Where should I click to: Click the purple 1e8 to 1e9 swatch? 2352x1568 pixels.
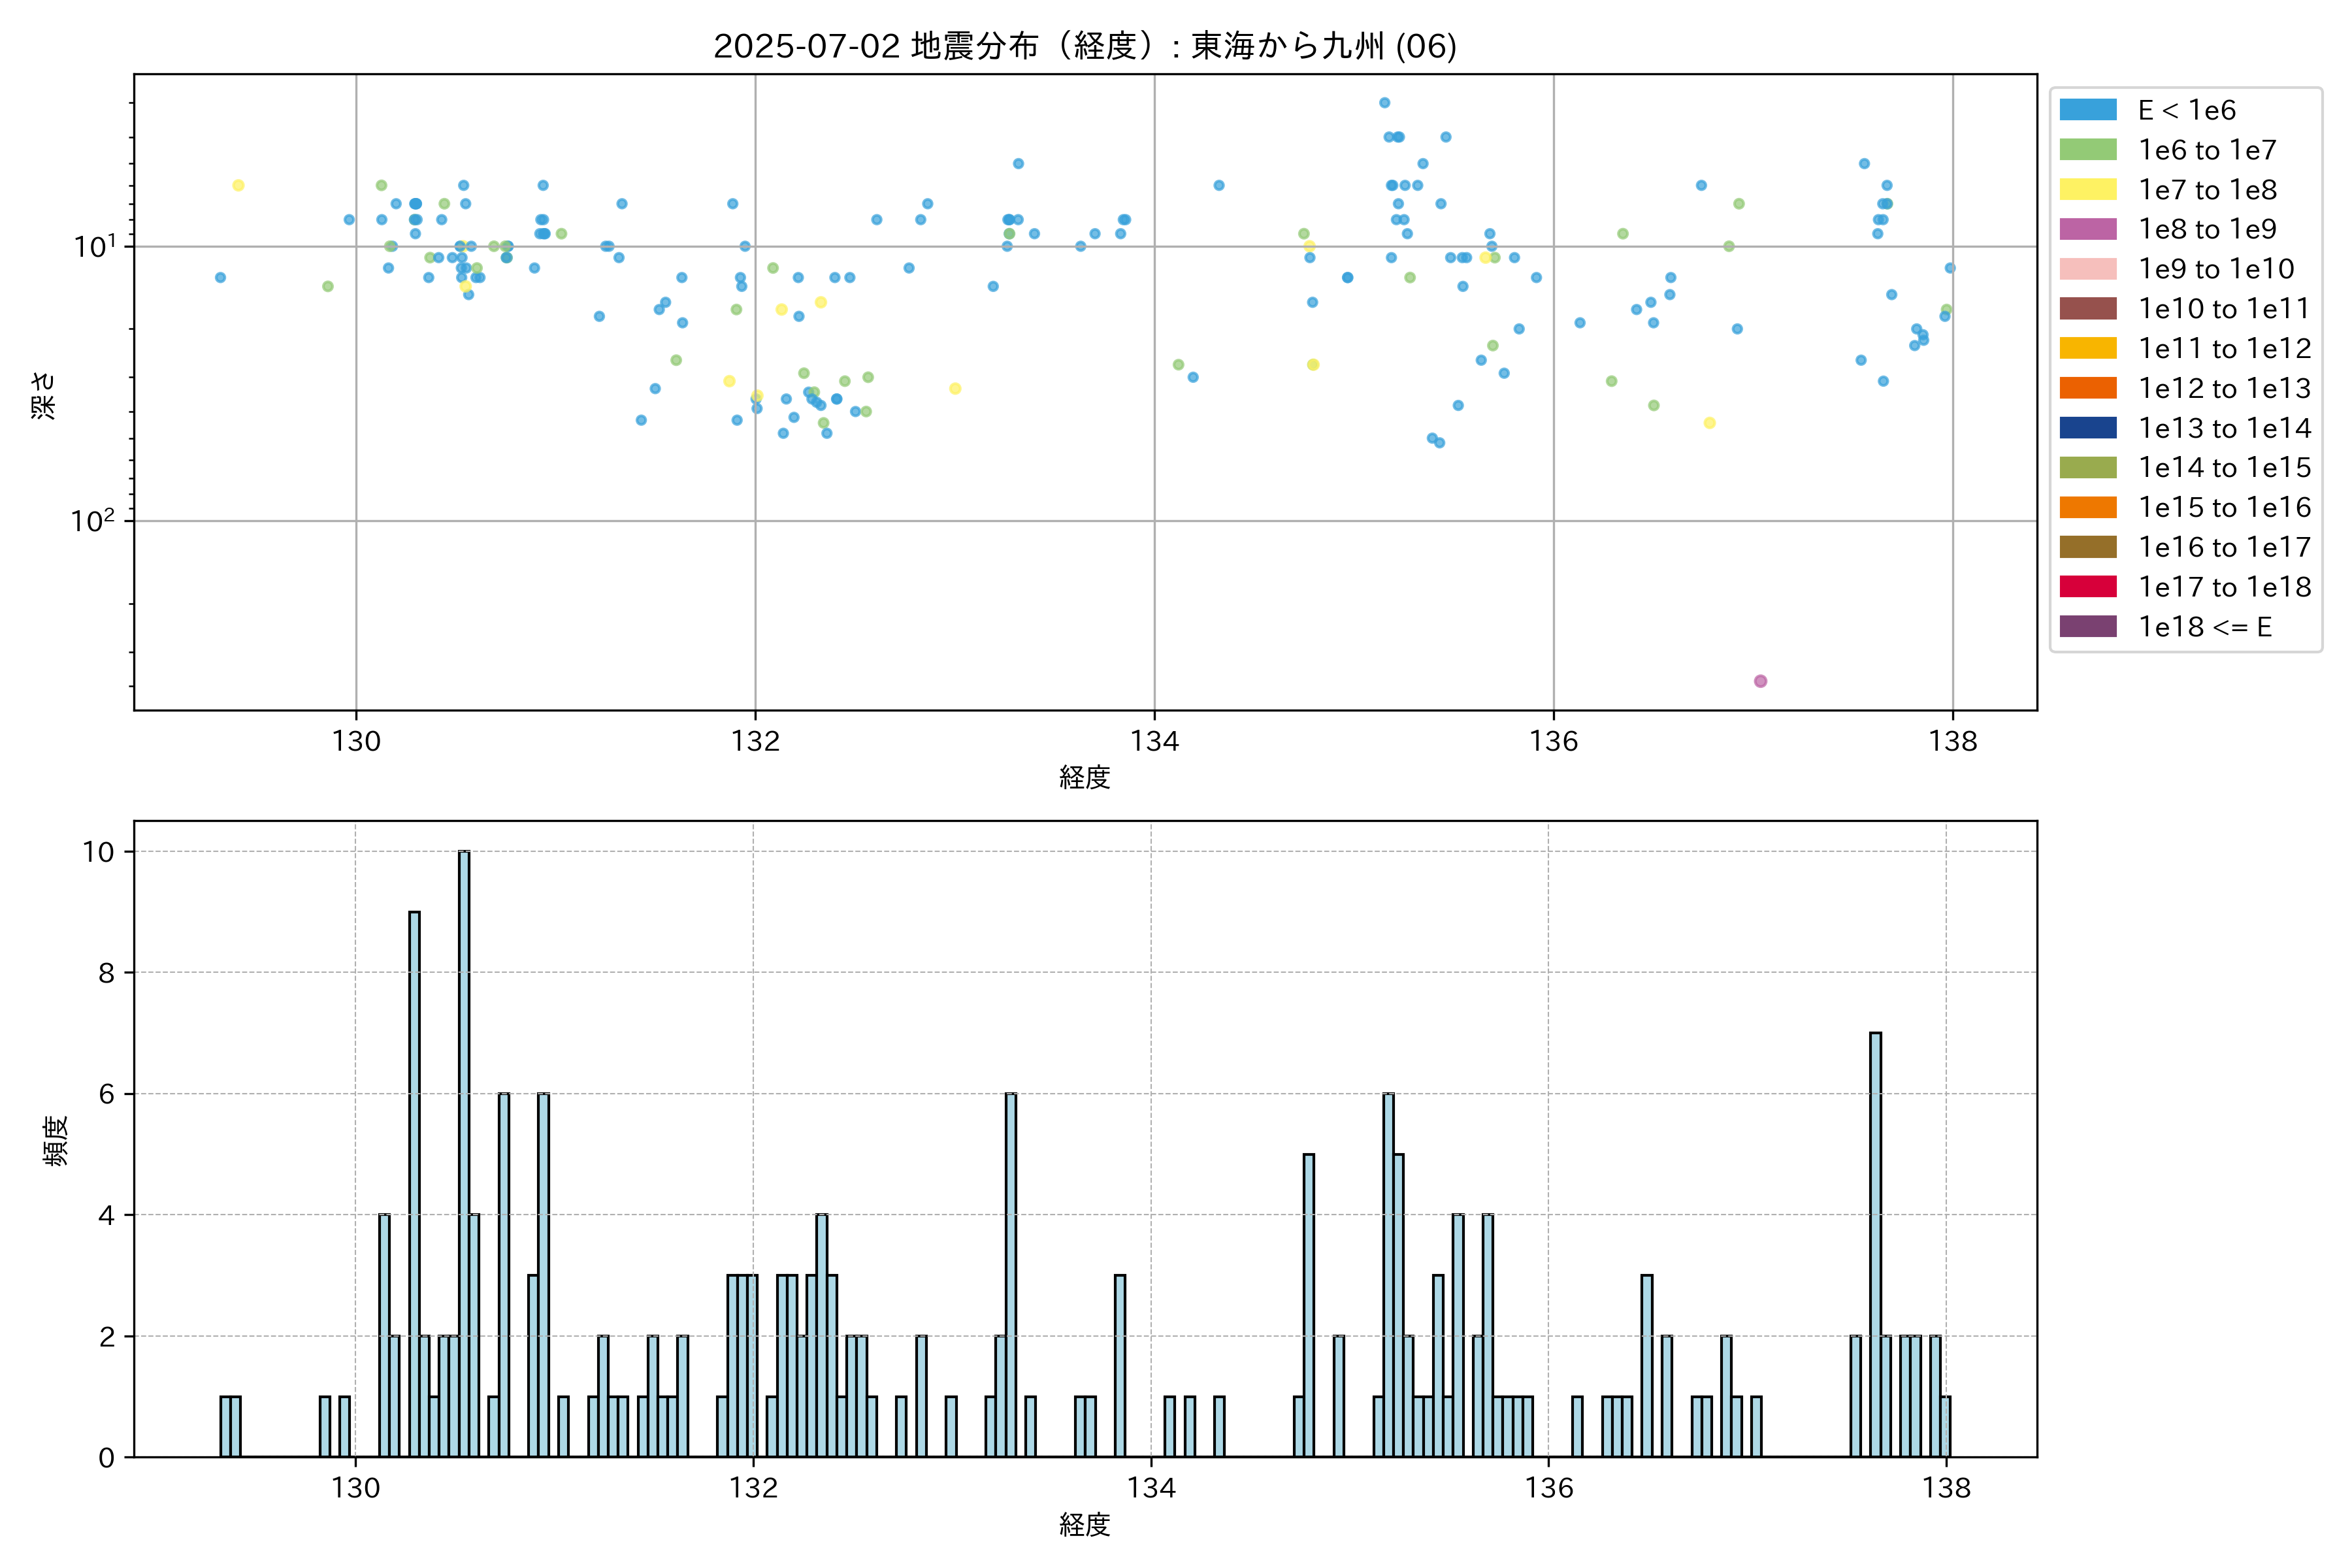2088,229
